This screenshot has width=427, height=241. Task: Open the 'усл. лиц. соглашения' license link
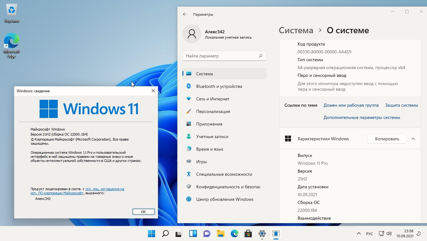click(x=105, y=189)
